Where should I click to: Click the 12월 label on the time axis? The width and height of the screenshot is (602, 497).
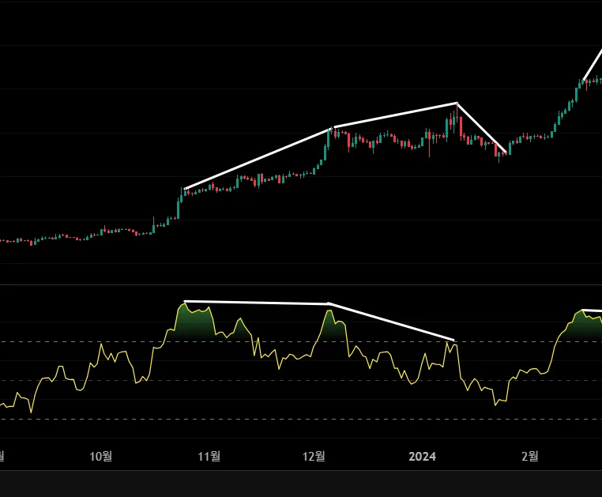(314, 456)
